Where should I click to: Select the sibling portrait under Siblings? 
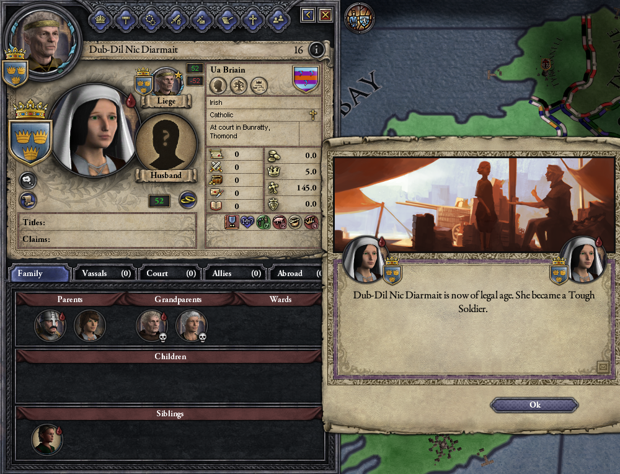pos(47,439)
